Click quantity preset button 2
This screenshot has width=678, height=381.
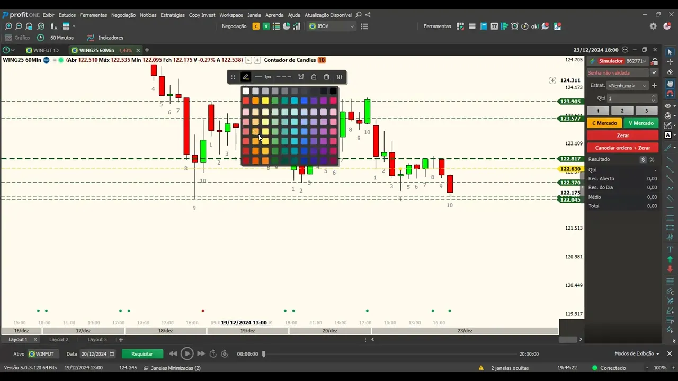click(x=622, y=111)
